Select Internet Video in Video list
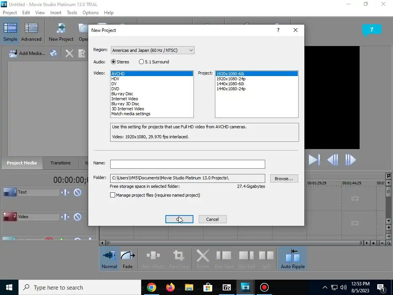The image size is (393, 295). pos(152,99)
